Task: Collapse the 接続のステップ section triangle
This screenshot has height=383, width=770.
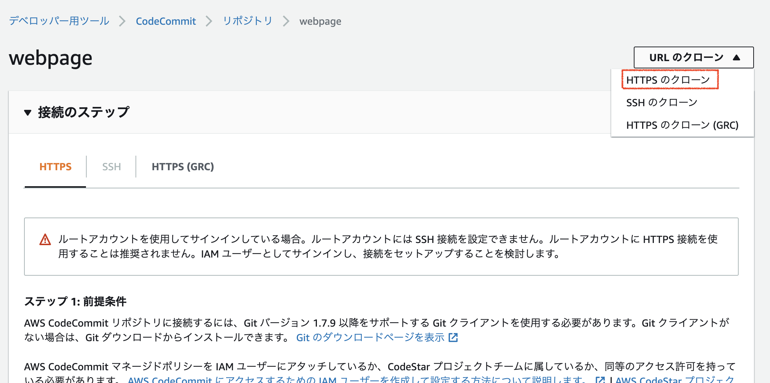Action: click(x=28, y=112)
